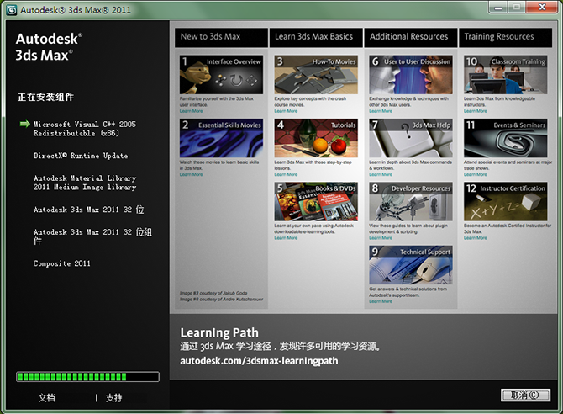The image size is (563, 414).
Task: Select the Events & Seminars tile
Action: pyautogui.click(x=506, y=138)
